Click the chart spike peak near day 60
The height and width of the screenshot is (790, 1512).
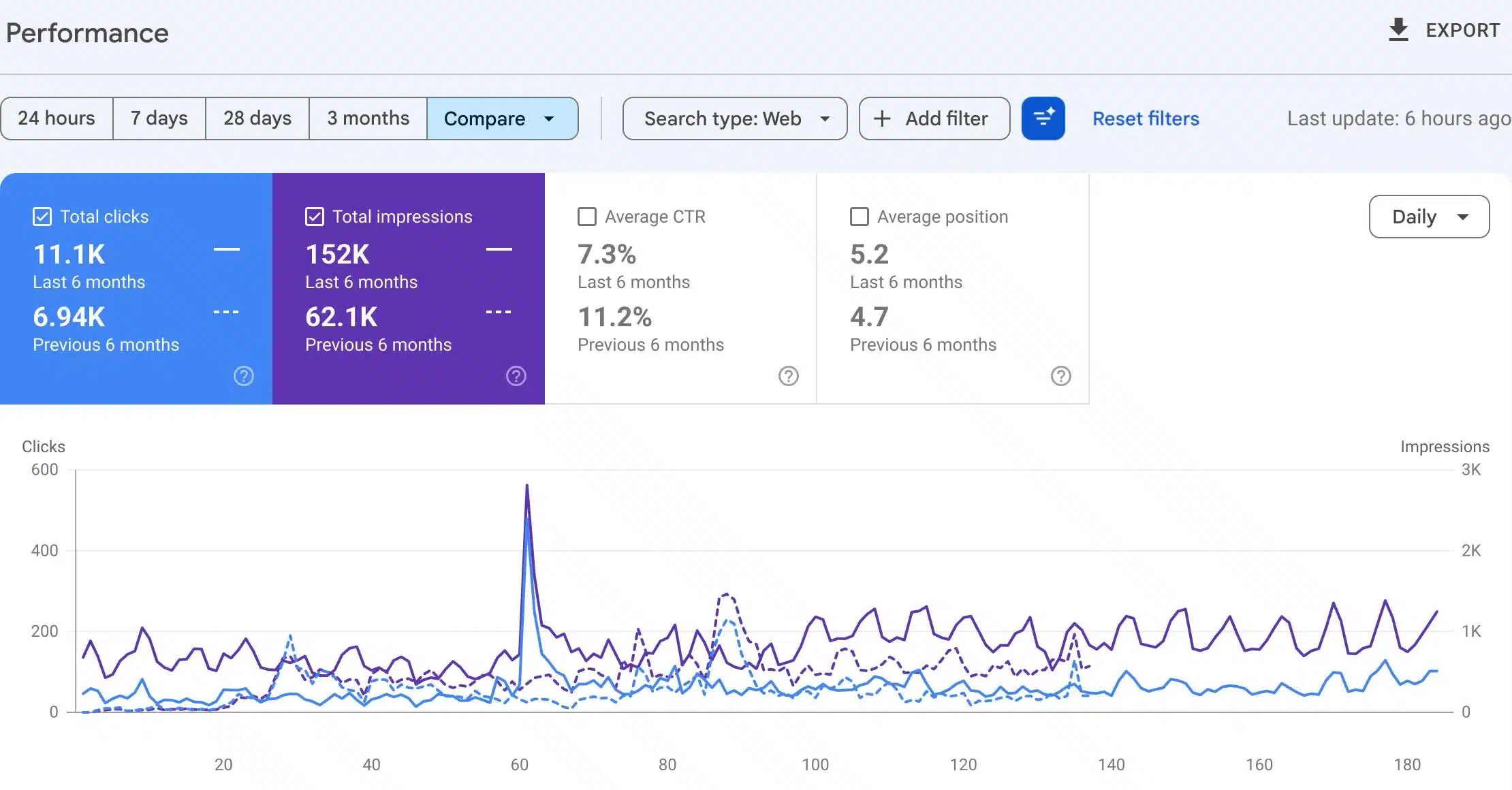(x=526, y=486)
